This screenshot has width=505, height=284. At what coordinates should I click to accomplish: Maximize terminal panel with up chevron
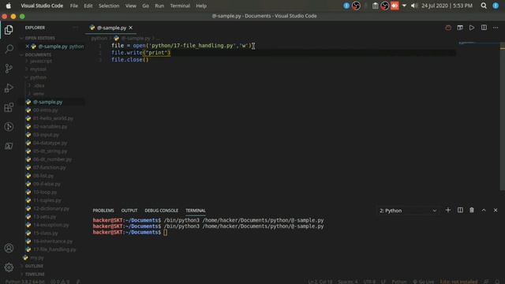point(484,211)
